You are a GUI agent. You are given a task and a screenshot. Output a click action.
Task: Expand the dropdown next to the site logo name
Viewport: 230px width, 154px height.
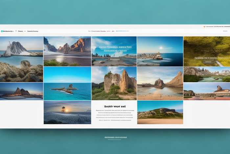(x=13, y=31)
